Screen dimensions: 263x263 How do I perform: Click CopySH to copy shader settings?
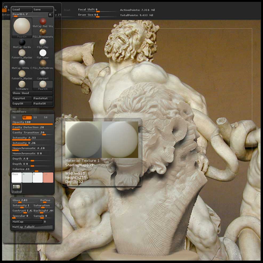pos(21,103)
